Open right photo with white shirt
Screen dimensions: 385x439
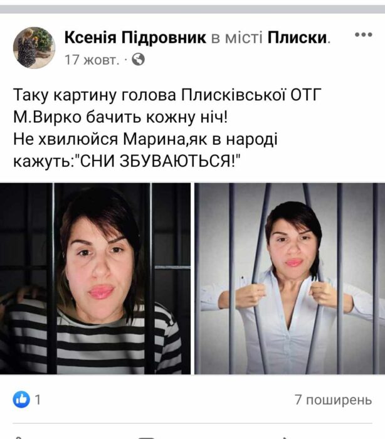tap(290, 278)
